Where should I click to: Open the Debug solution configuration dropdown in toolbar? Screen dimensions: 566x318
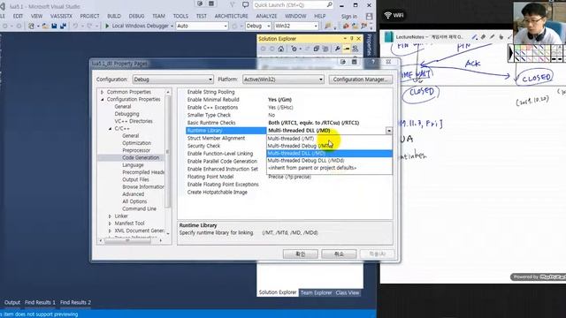click(x=258, y=26)
